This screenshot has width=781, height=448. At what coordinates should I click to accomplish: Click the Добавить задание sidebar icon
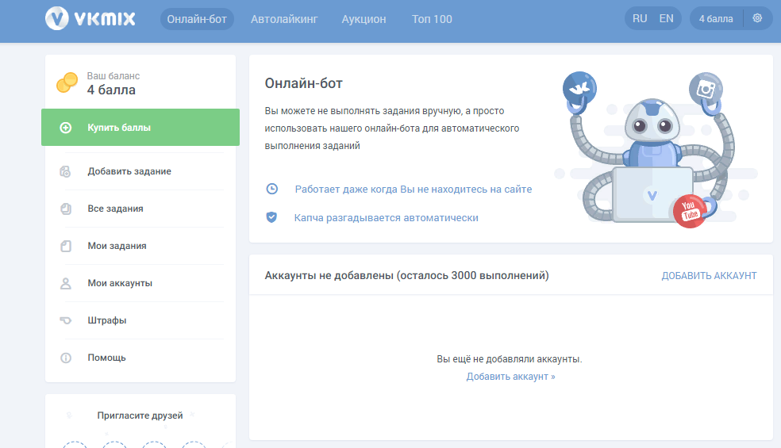click(x=66, y=171)
